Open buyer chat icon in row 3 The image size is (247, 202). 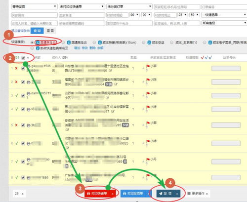(29, 93)
